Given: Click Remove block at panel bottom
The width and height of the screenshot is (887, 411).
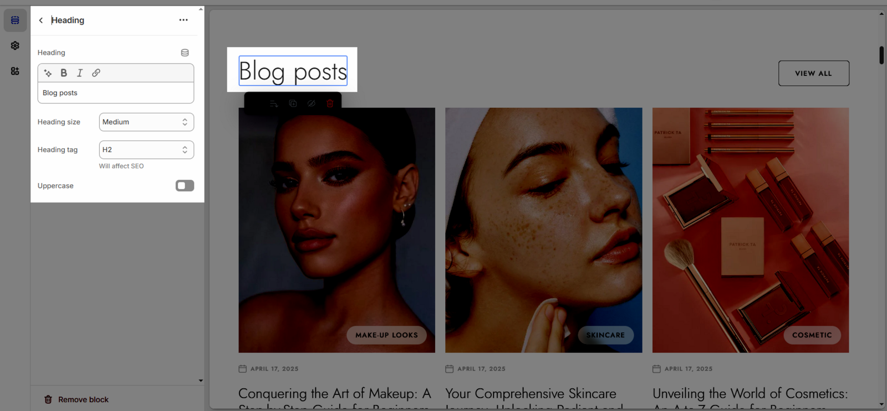Looking at the screenshot, I should point(77,399).
